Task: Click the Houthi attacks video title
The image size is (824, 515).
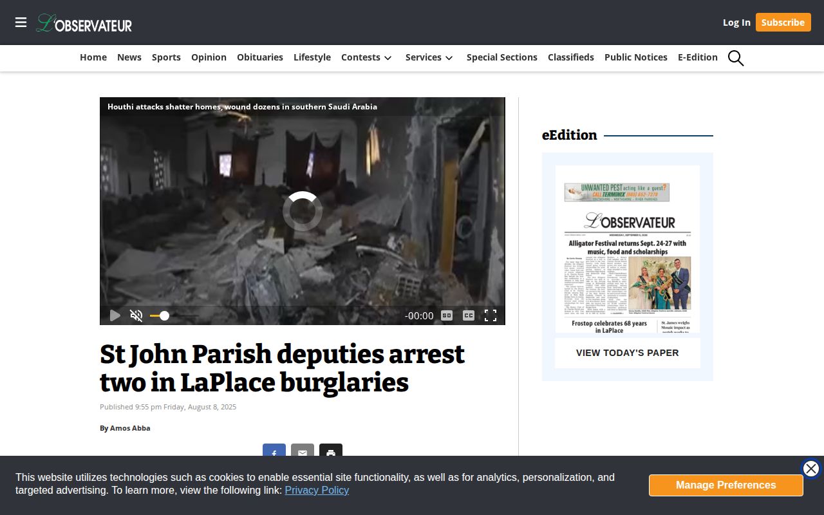Action: [x=242, y=107]
